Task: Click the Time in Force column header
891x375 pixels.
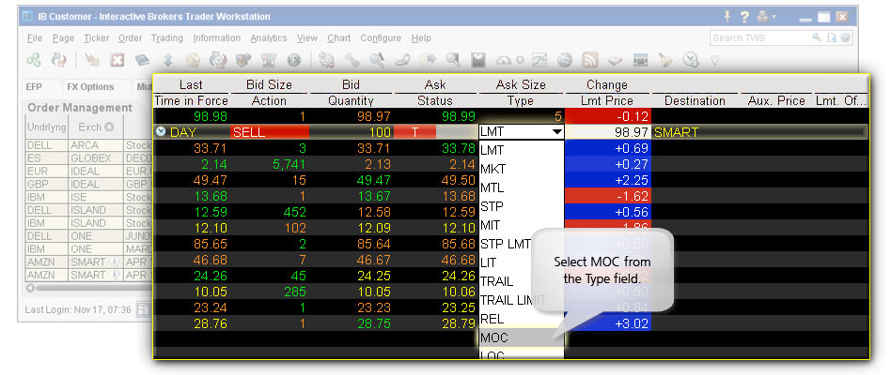Action: [191, 101]
